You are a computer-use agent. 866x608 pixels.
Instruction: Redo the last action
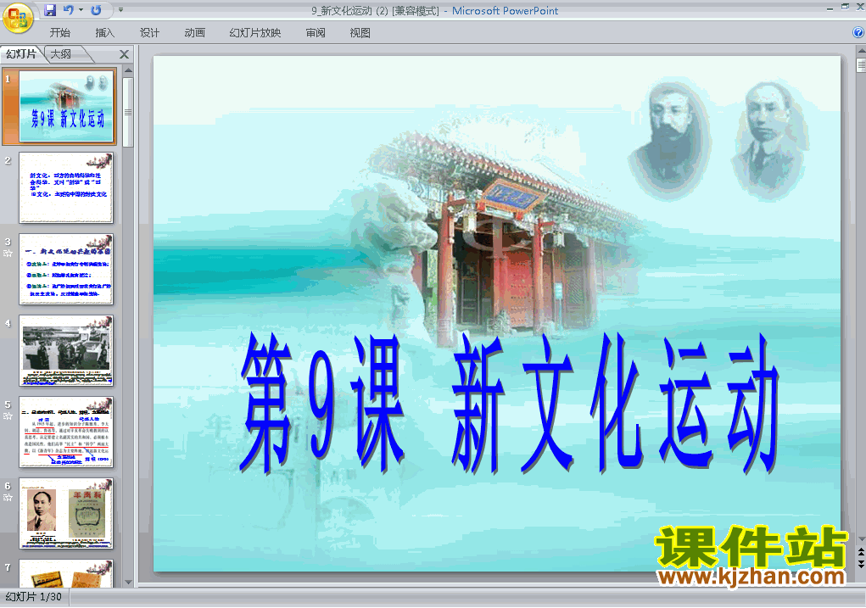96,10
